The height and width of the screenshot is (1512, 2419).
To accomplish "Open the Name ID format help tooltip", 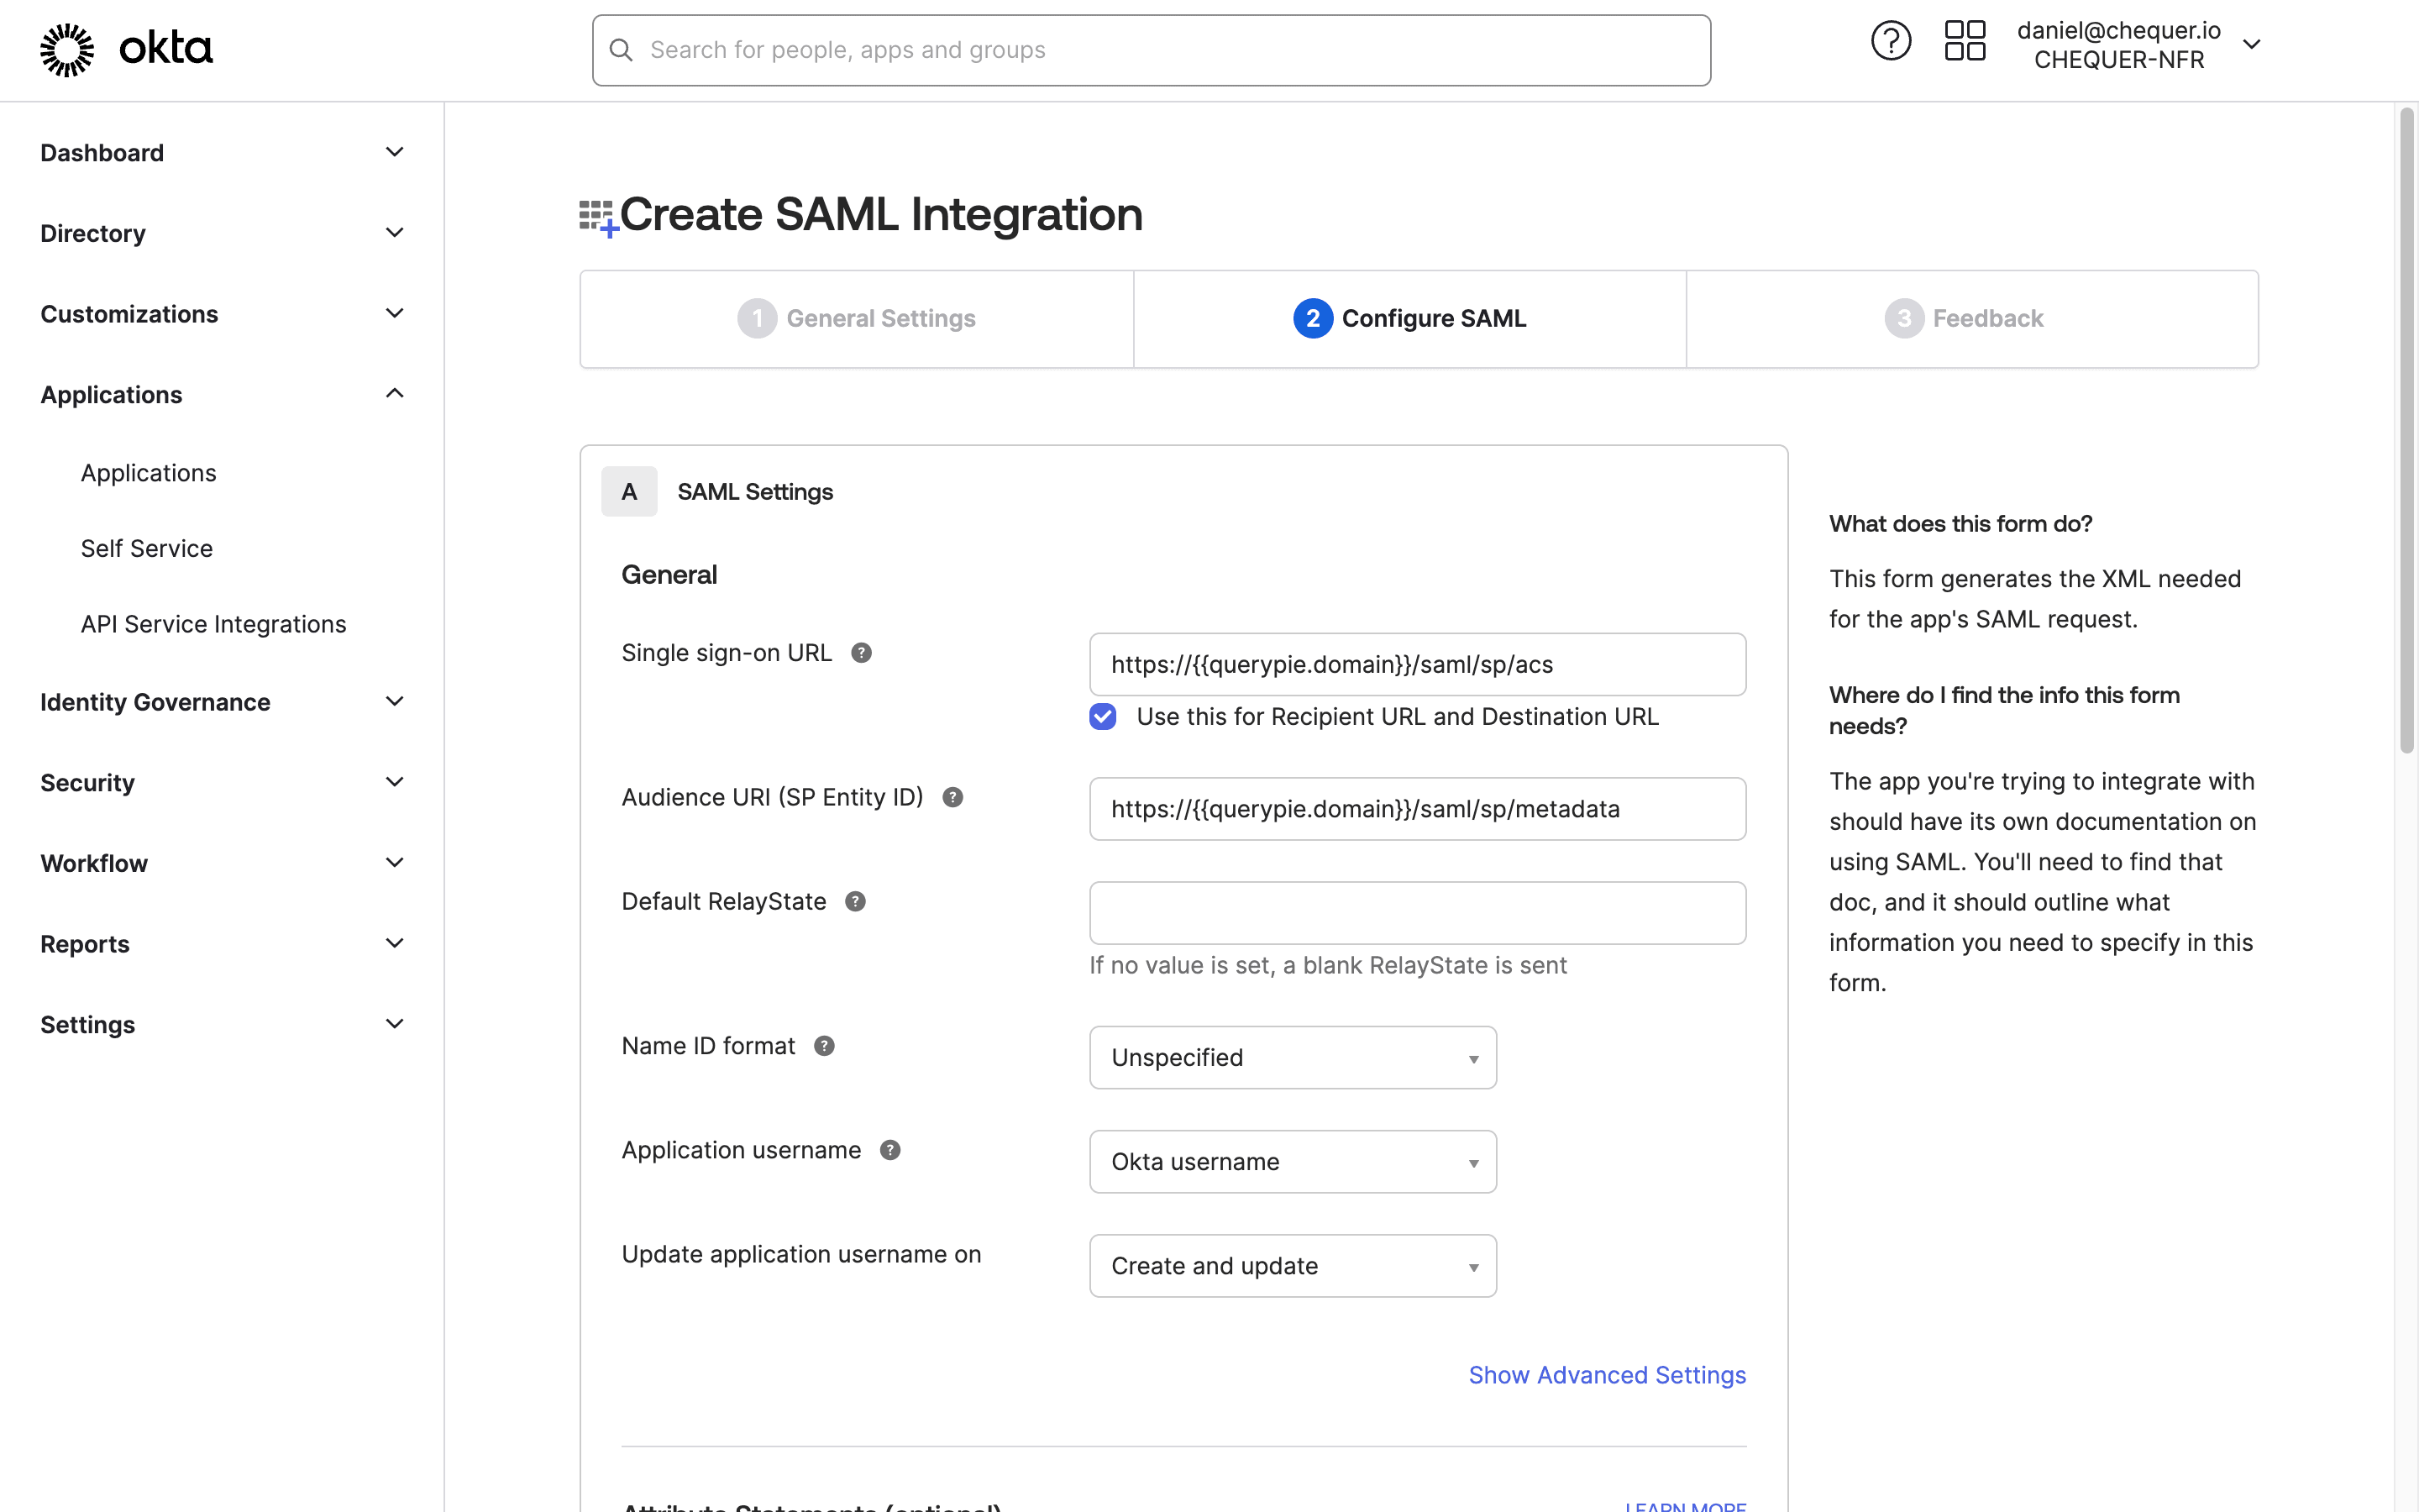I will coord(825,1045).
